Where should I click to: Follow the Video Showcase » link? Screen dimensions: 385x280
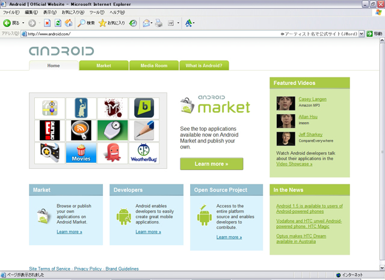(294, 164)
